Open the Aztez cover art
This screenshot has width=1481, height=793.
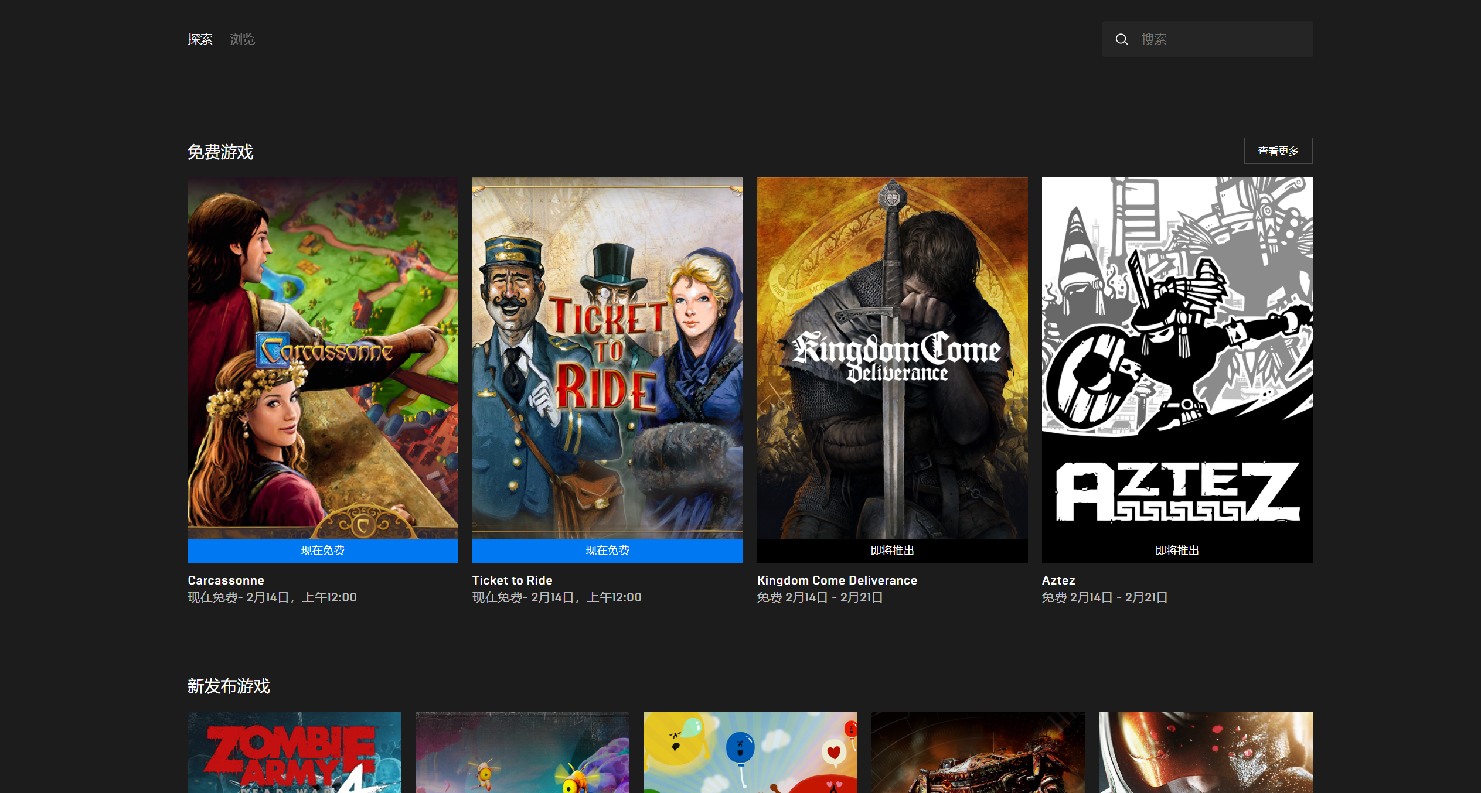pos(1177,358)
